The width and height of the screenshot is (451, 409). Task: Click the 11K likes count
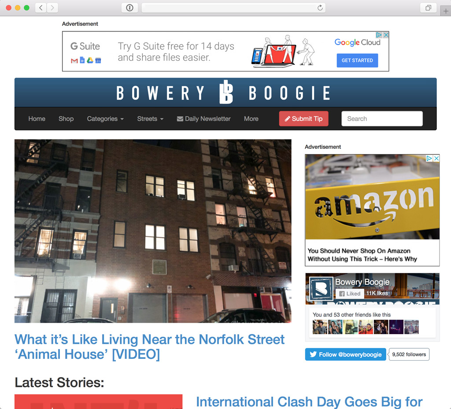coord(377,293)
